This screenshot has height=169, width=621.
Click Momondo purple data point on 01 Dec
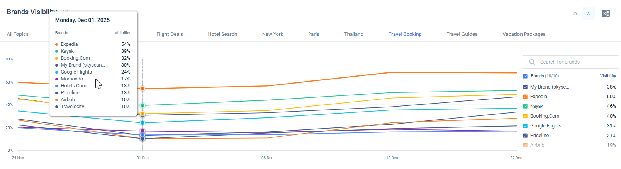[143, 131]
